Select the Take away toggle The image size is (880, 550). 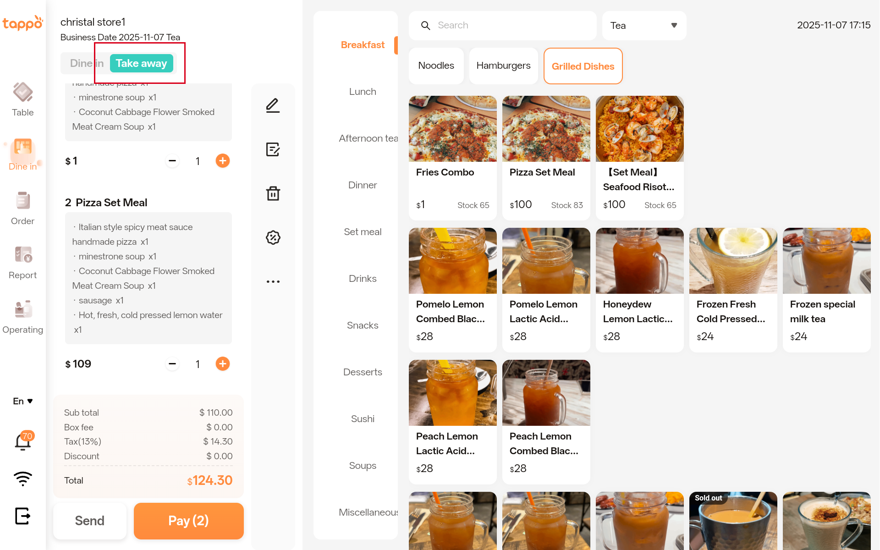click(x=141, y=63)
